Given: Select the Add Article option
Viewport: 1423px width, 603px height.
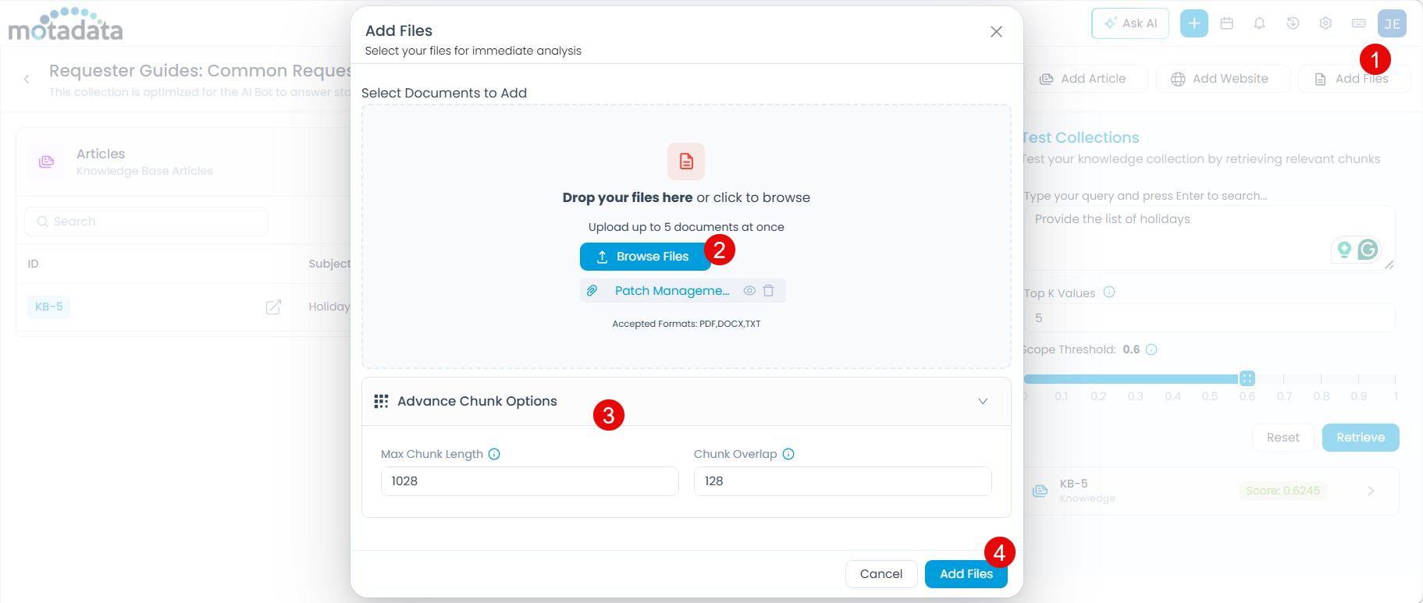Looking at the screenshot, I should point(1083,79).
